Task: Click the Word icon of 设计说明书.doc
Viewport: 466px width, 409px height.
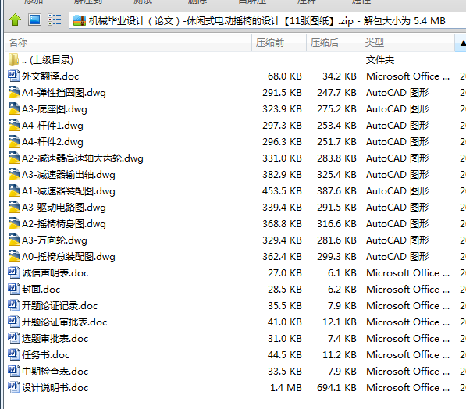Action: coord(14,386)
